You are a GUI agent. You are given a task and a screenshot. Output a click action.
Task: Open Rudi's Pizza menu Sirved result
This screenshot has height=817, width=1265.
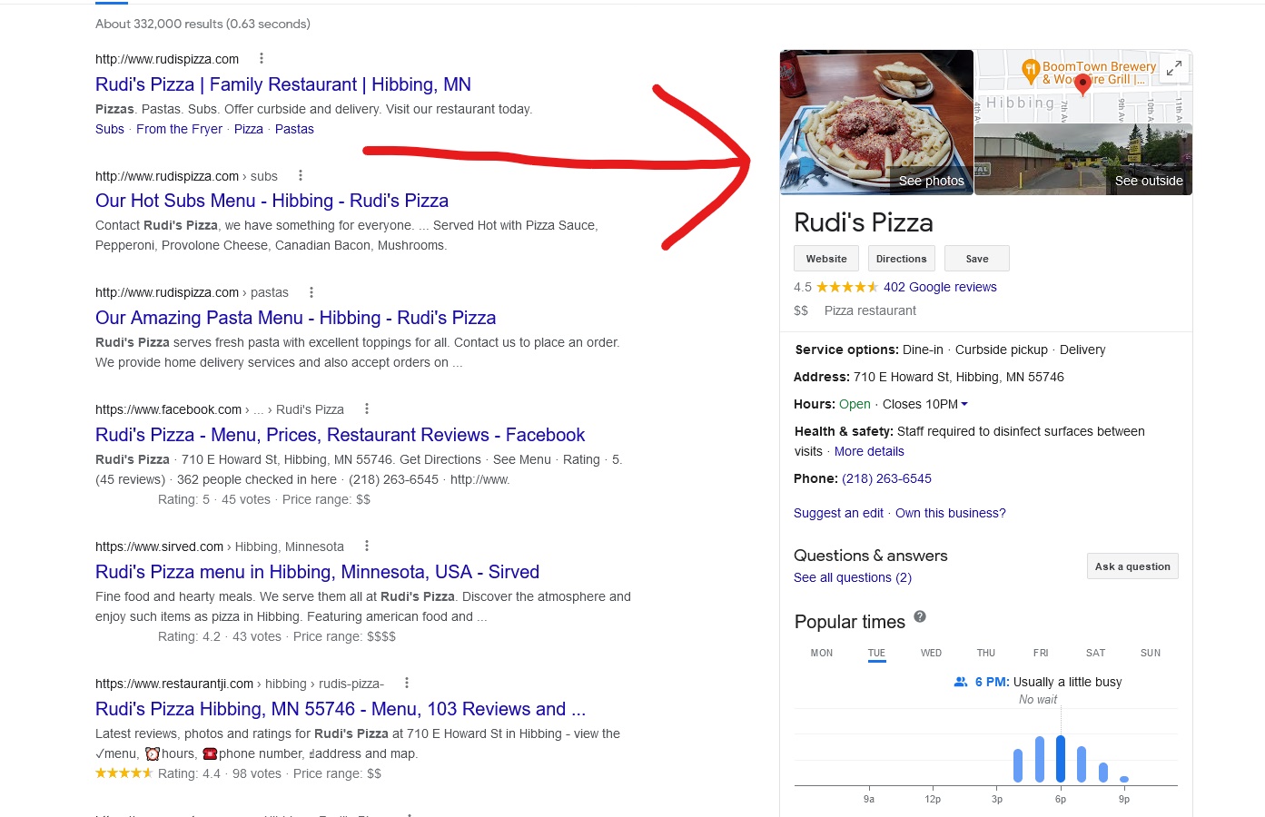[x=317, y=572]
